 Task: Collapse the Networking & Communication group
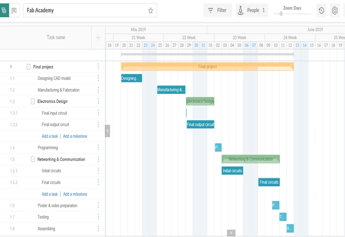(33, 159)
